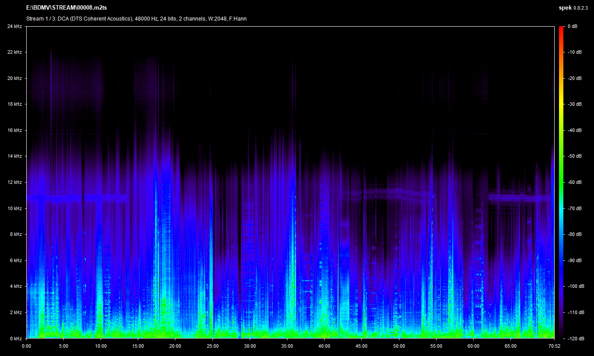Click the file path E:\BDMV\STREAM\00008.m2ts title
The image size is (594, 356).
66,8
